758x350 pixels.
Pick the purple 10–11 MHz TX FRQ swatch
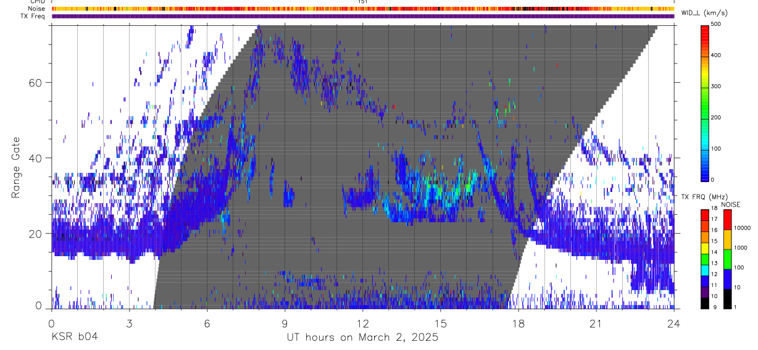[705, 291]
